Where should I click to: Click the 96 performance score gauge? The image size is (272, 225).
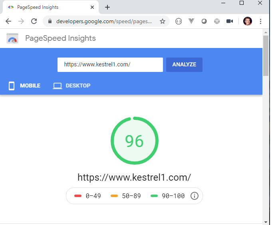click(x=135, y=141)
